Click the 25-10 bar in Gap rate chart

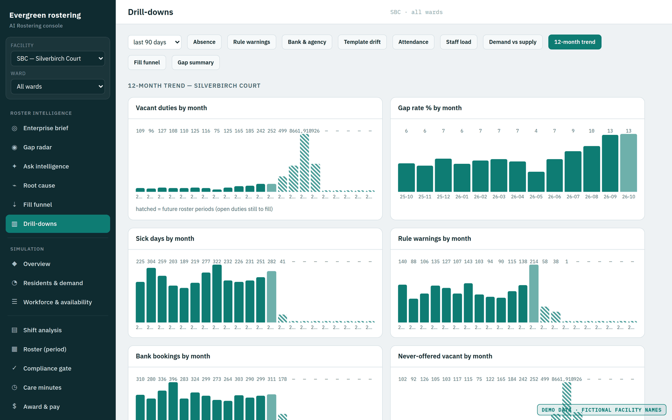[x=406, y=178]
